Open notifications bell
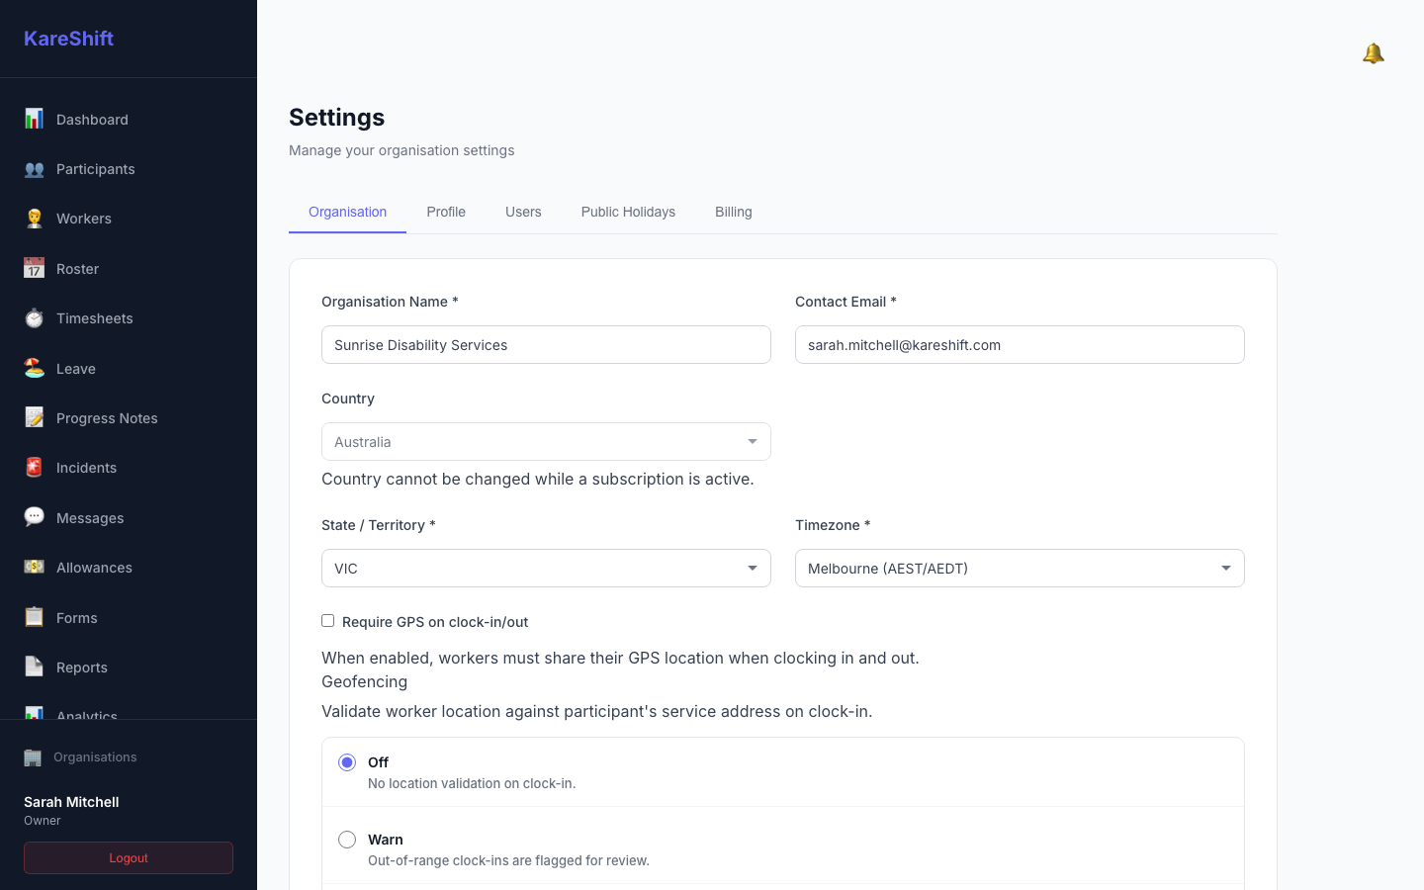This screenshot has width=1424, height=890. pyautogui.click(x=1373, y=53)
